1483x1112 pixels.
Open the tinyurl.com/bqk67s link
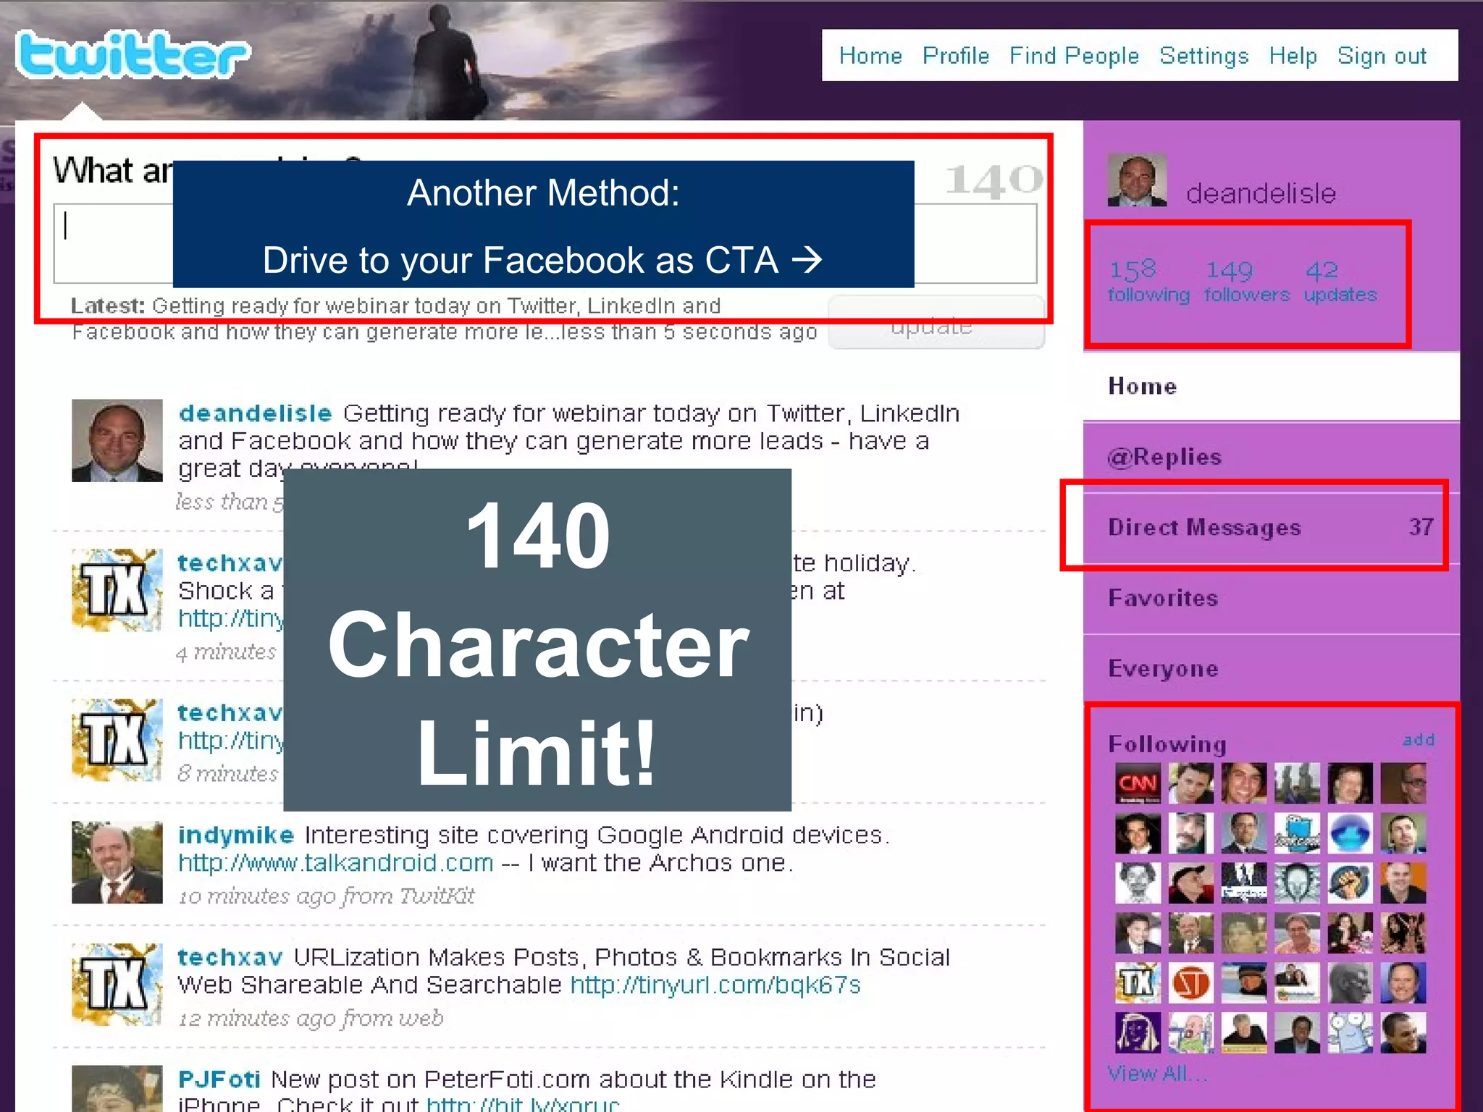click(x=715, y=985)
